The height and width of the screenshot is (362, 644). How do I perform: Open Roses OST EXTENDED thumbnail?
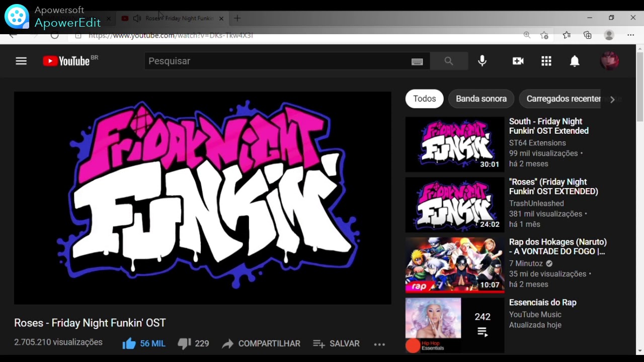click(x=455, y=205)
